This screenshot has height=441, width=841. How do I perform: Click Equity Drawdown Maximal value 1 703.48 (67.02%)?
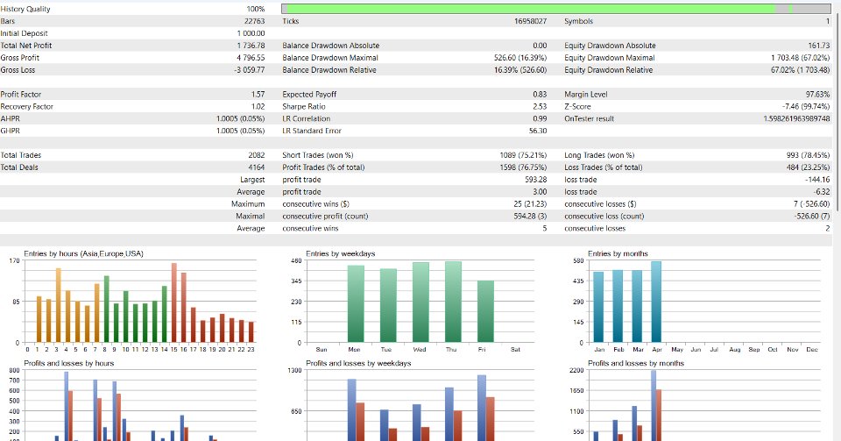pos(800,57)
